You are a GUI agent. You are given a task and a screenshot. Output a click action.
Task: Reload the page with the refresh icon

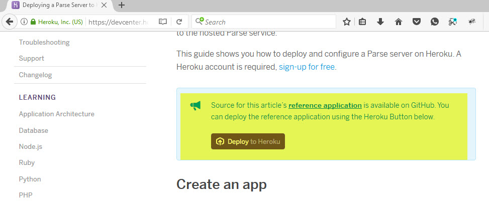179,22
